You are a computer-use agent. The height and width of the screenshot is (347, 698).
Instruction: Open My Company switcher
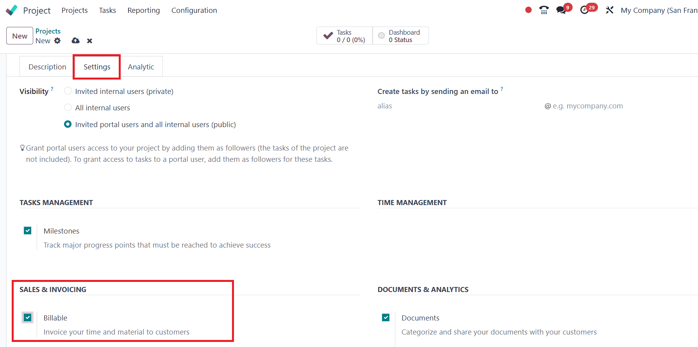coord(659,10)
